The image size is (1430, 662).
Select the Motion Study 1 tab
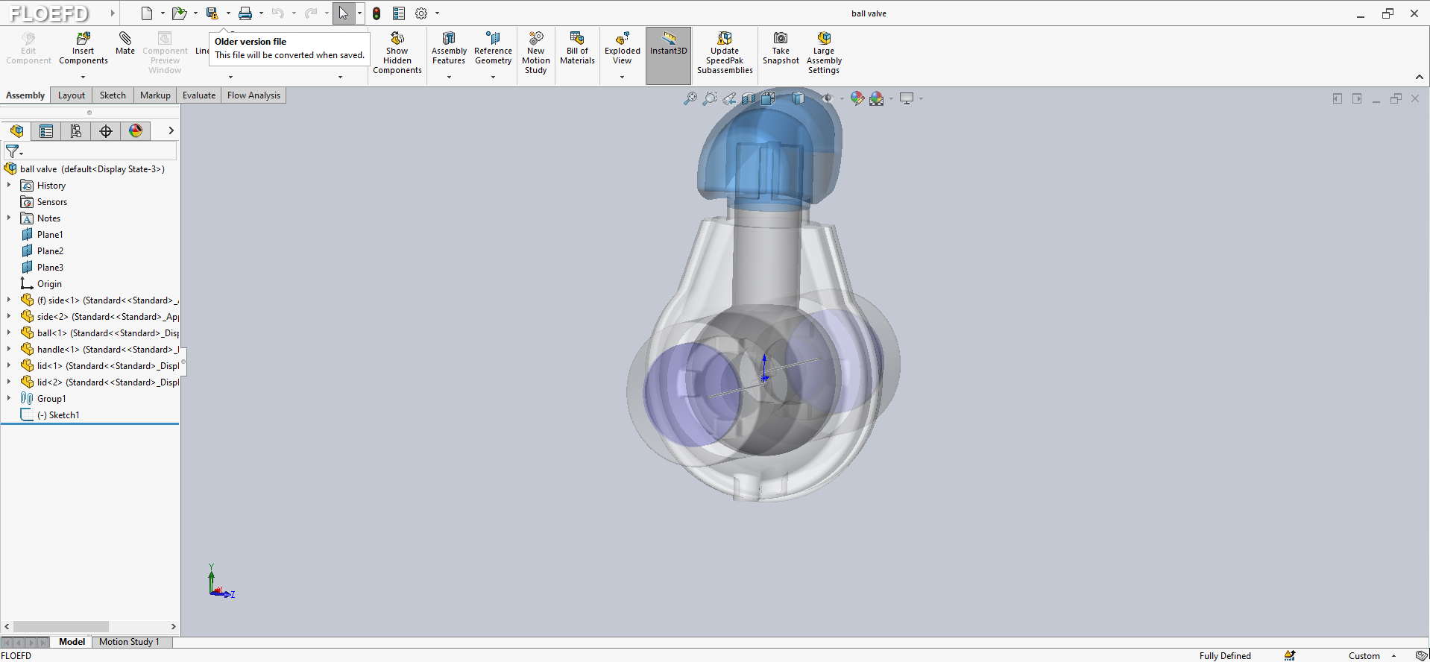129,642
